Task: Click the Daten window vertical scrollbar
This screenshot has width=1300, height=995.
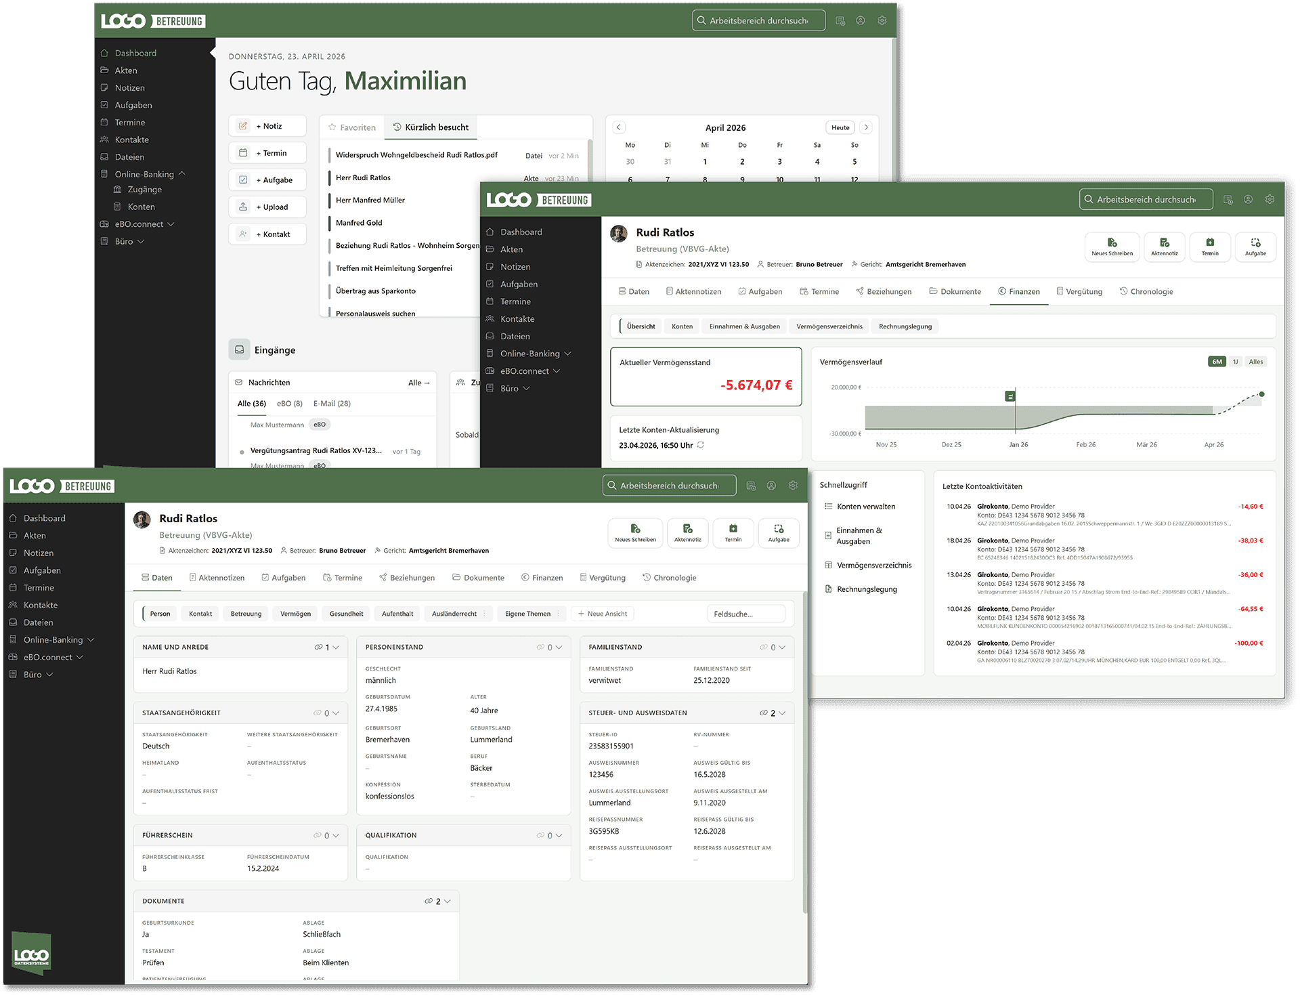Action: click(x=805, y=752)
